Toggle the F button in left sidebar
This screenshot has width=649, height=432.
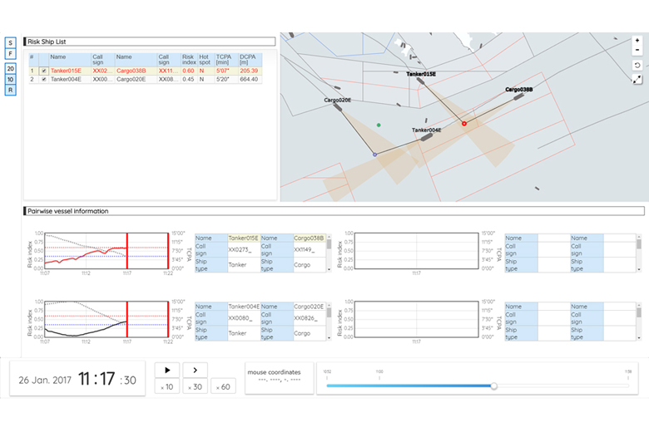click(x=11, y=53)
